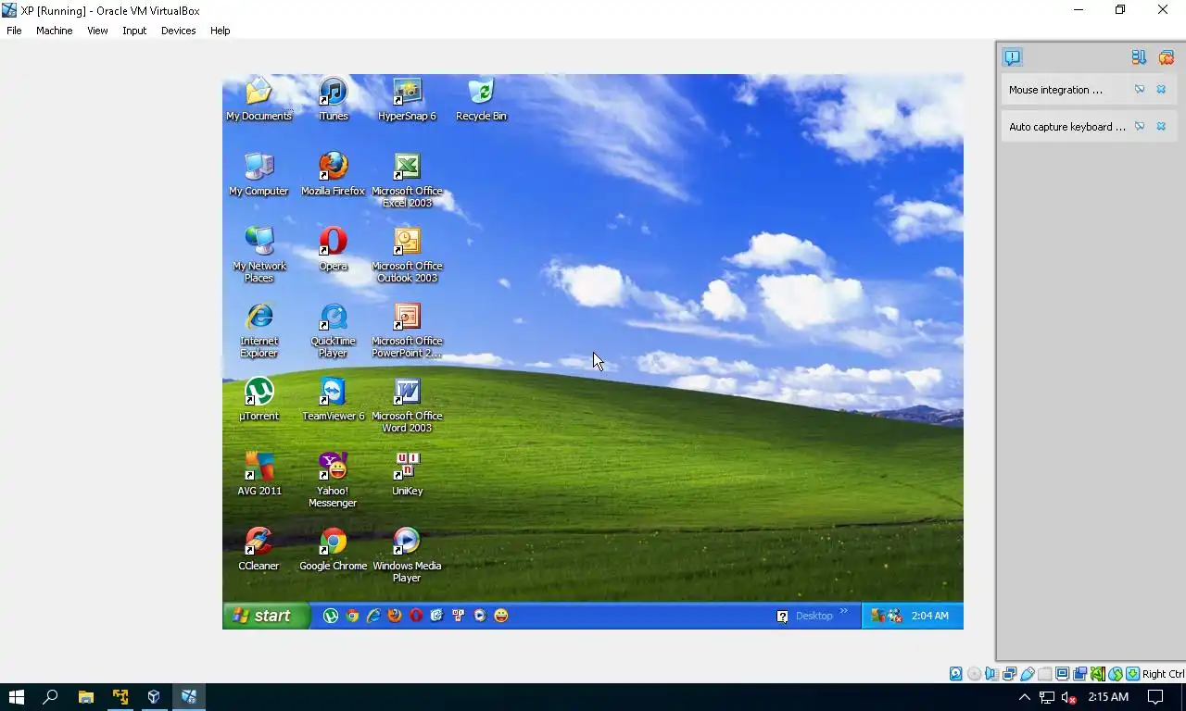Select the AVG 2011 desktop icon
This screenshot has width=1186, height=711.
coord(259,474)
